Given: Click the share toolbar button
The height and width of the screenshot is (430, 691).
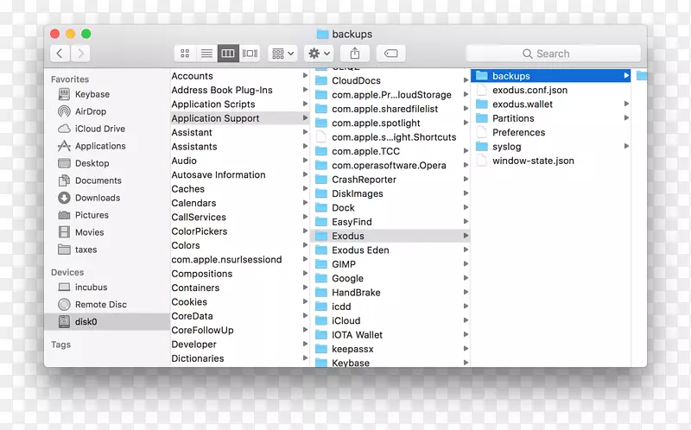Looking at the screenshot, I should tap(355, 54).
